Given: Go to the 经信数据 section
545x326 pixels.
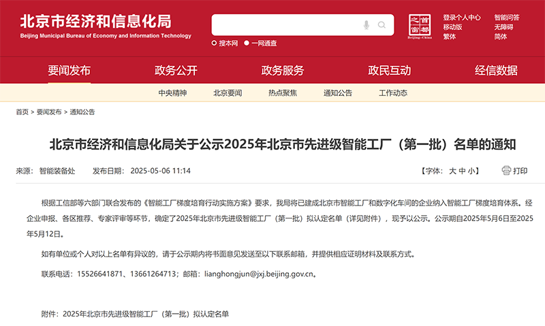Looking at the screenshot, I should point(496,70).
